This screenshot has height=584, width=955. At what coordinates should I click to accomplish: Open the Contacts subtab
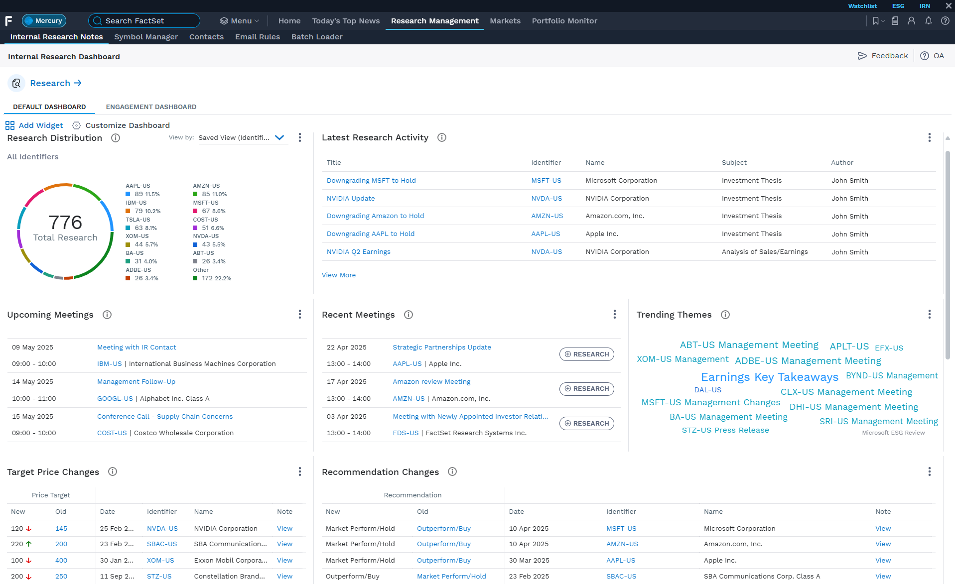206,37
